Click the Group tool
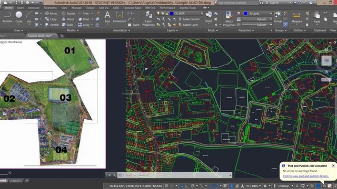This screenshot has width=337, height=189. point(277,17)
